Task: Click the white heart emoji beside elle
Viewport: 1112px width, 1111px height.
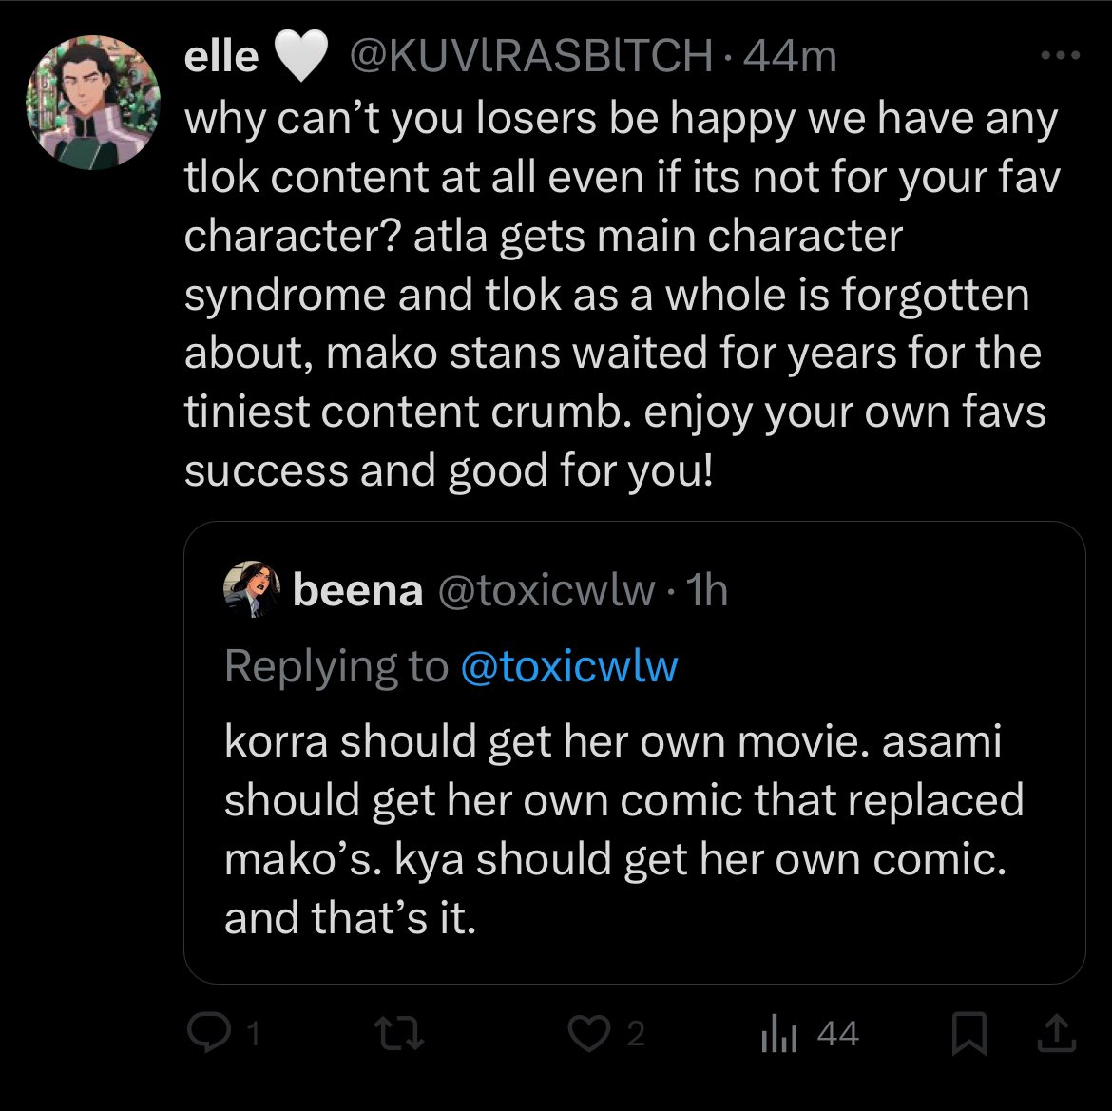Action: (299, 58)
